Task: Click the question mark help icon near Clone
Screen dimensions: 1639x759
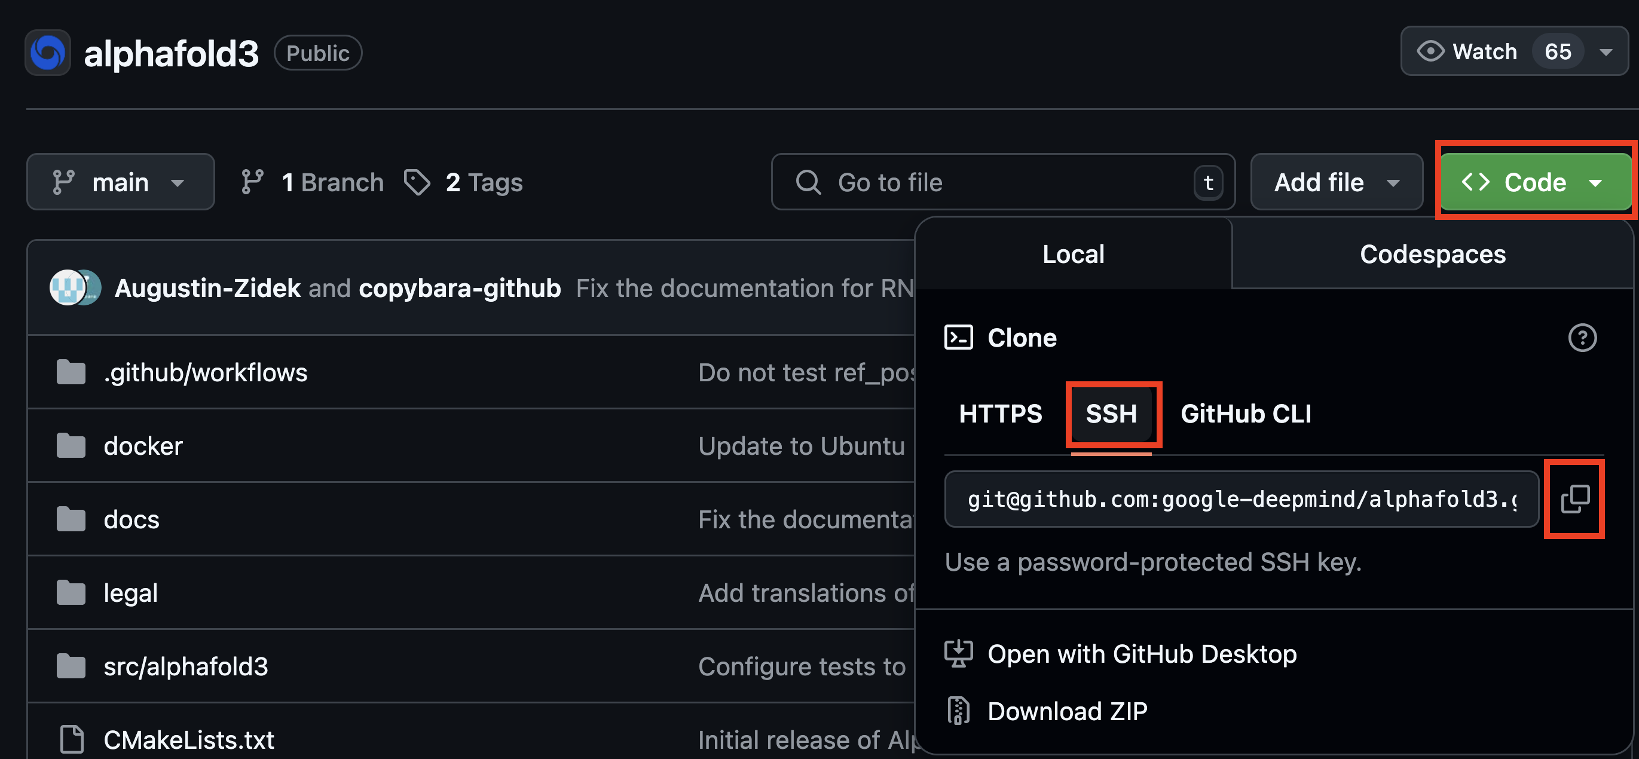Action: point(1583,338)
